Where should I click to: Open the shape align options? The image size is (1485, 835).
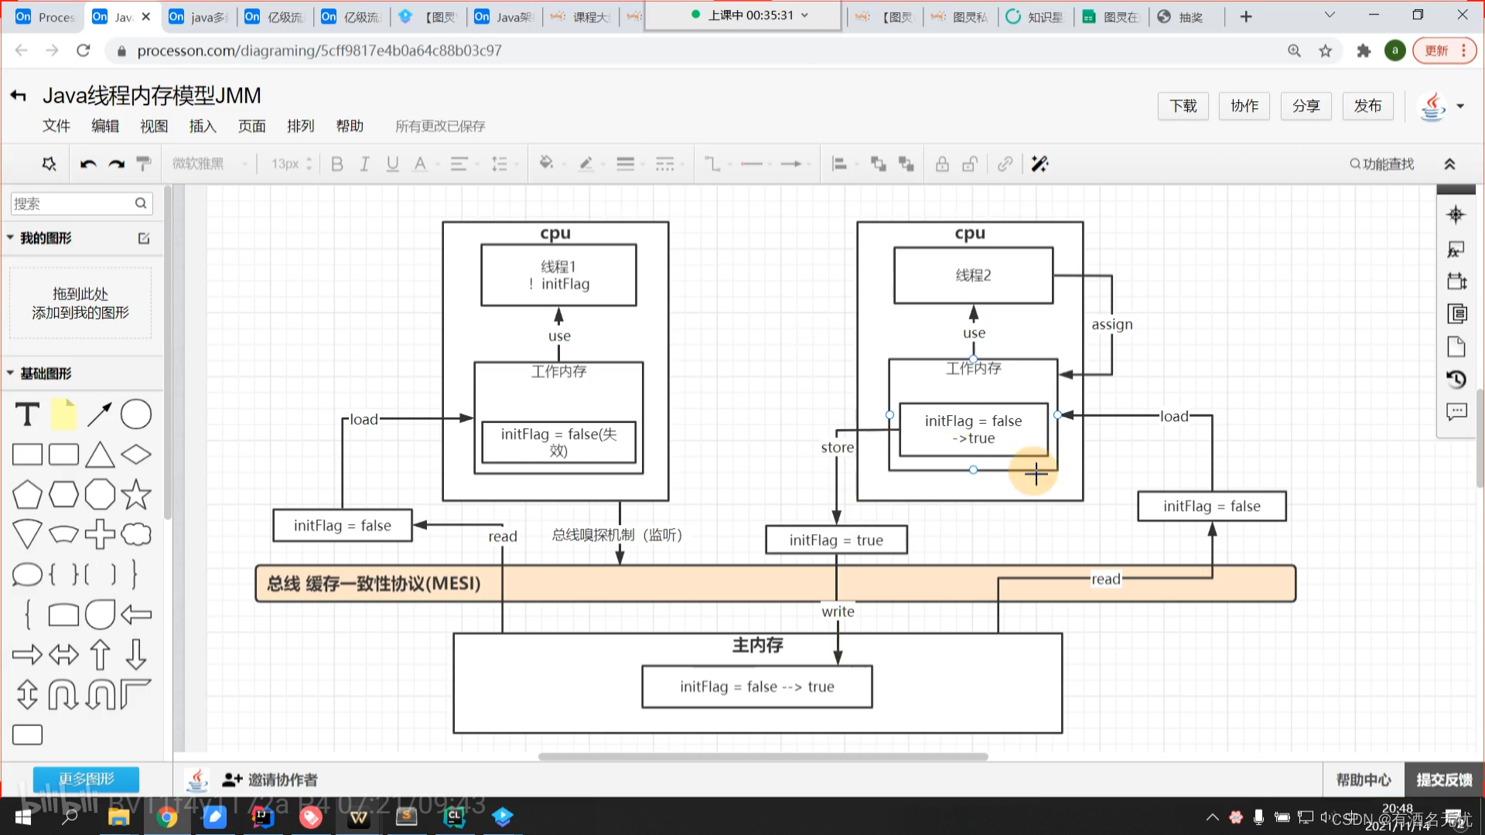tap(839, 164)
